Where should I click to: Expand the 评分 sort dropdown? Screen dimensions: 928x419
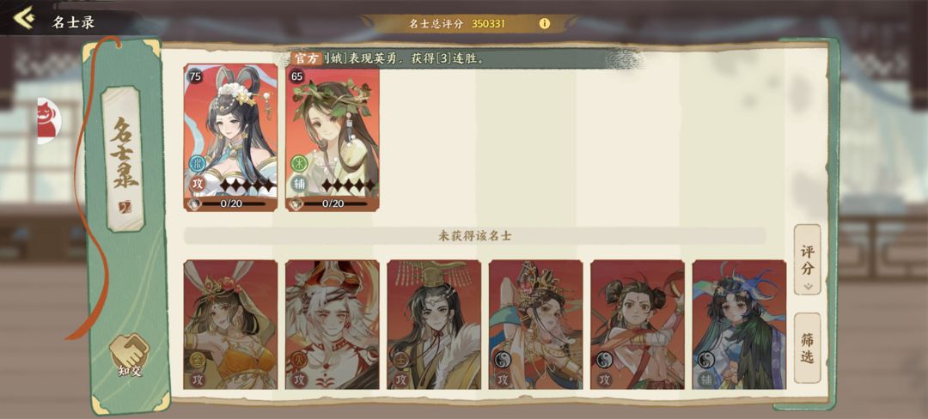(x=807, y=259)
